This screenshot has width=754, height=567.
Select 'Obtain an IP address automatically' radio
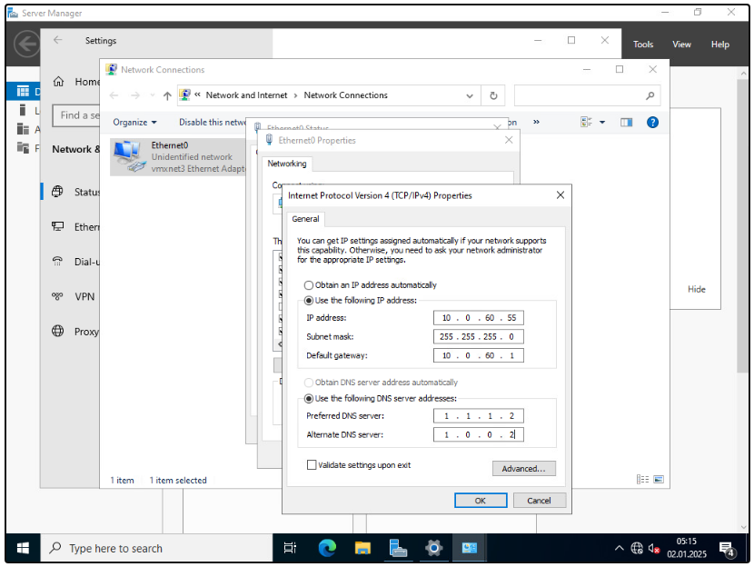point(309,285)
